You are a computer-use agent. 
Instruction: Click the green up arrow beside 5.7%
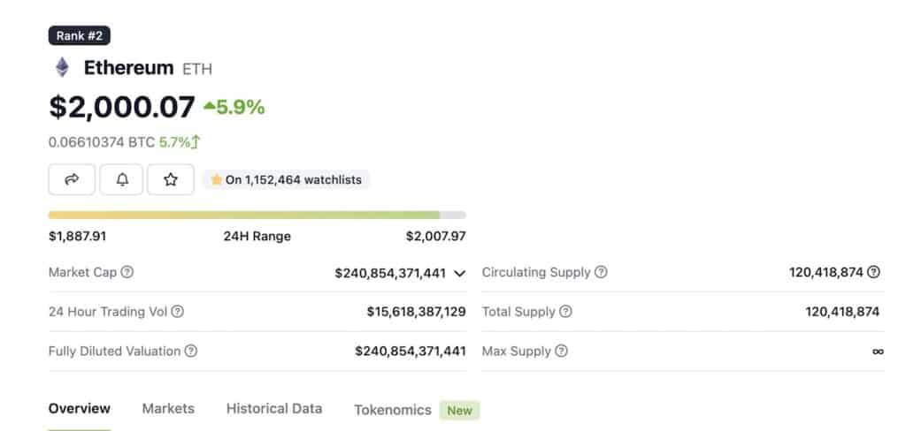[x=196, y=142]
